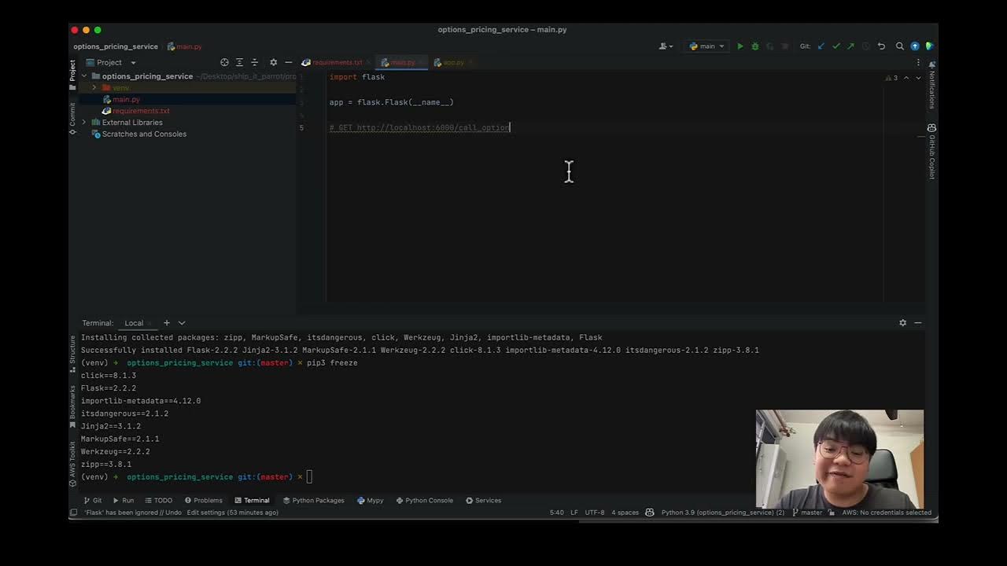
Task: Open the Project view dropdown
Action: point(111,62)
